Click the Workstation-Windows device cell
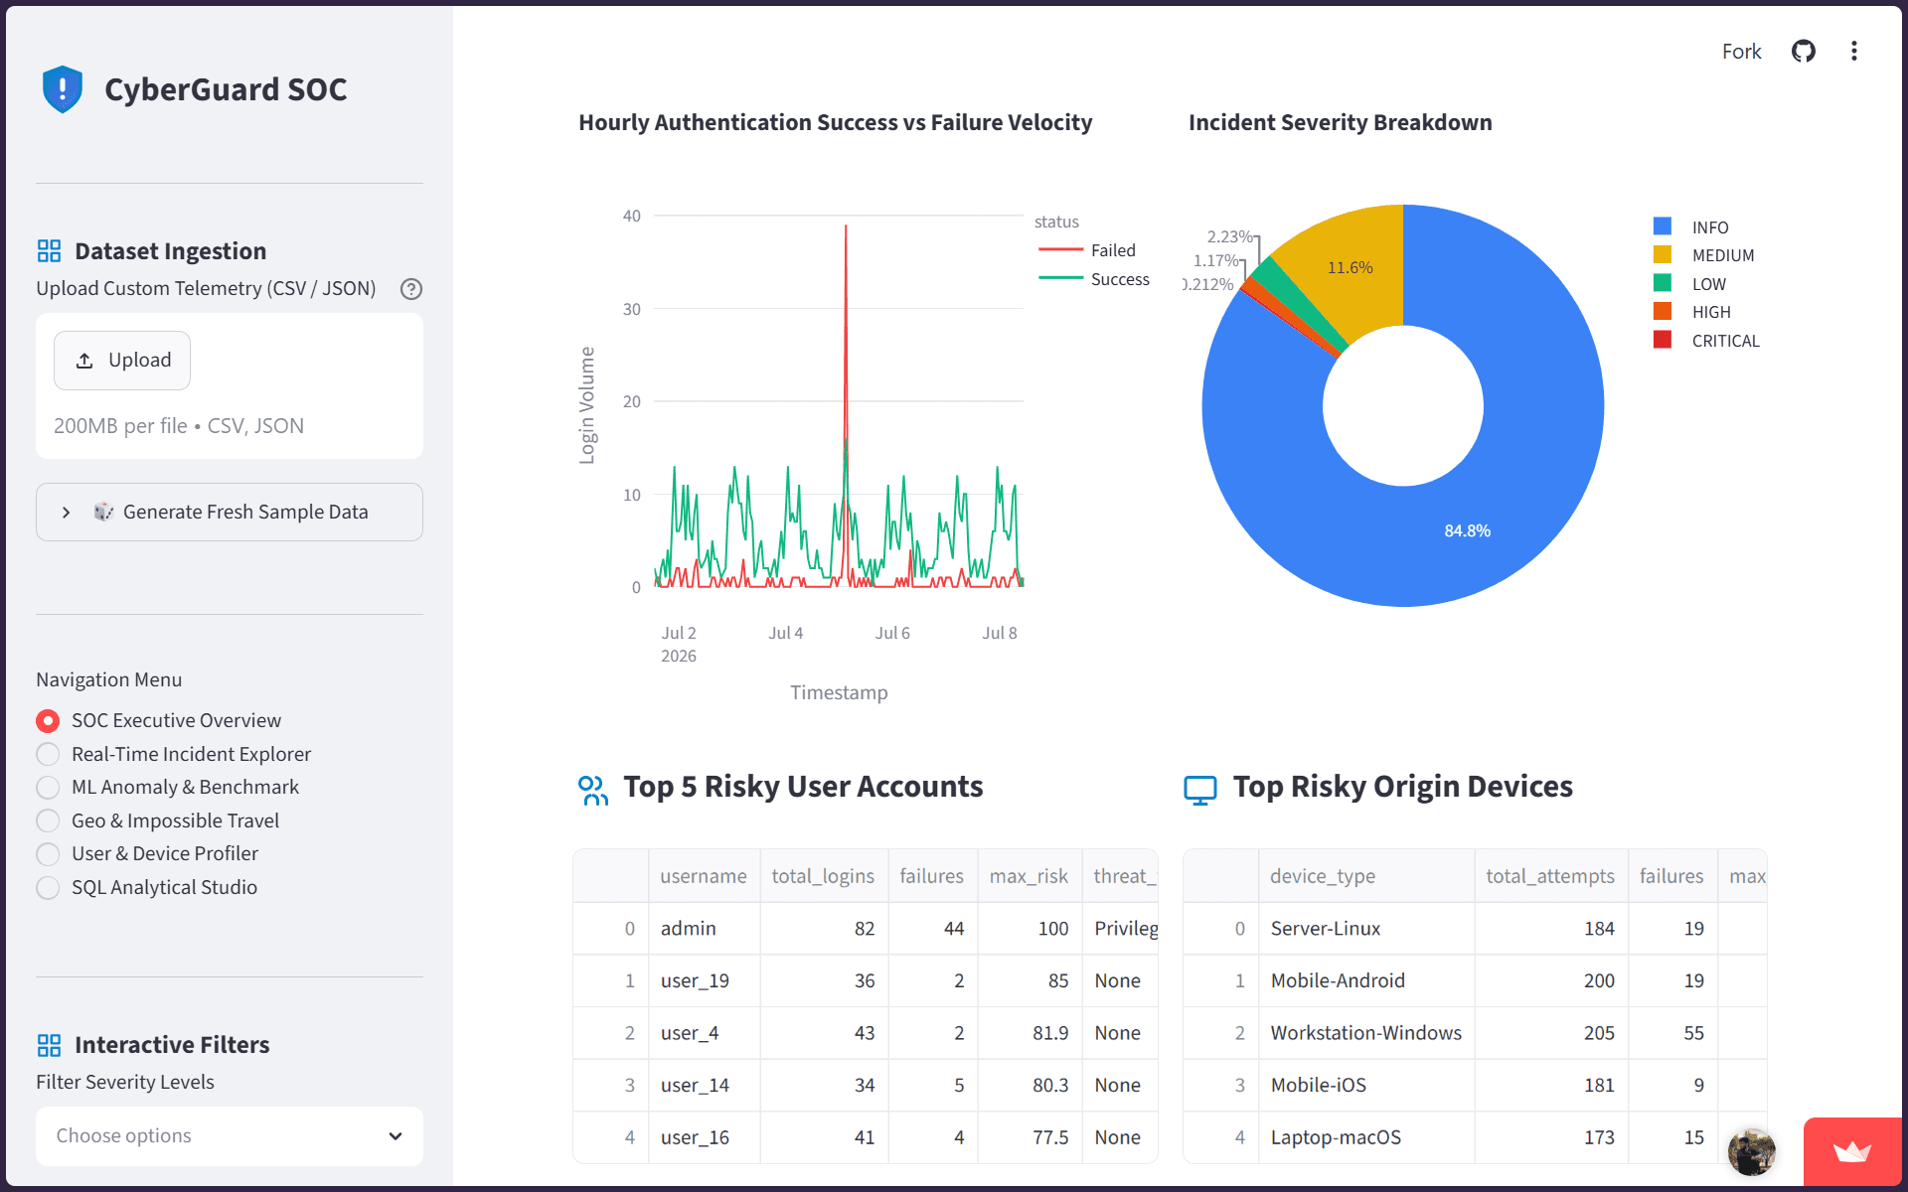 [1366, 1033]
